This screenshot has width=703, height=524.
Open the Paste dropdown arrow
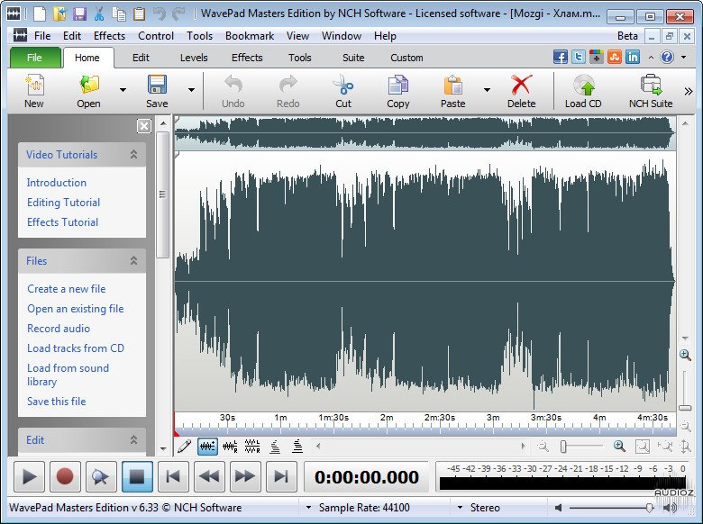pyautogui.click(x=487, y=90)
